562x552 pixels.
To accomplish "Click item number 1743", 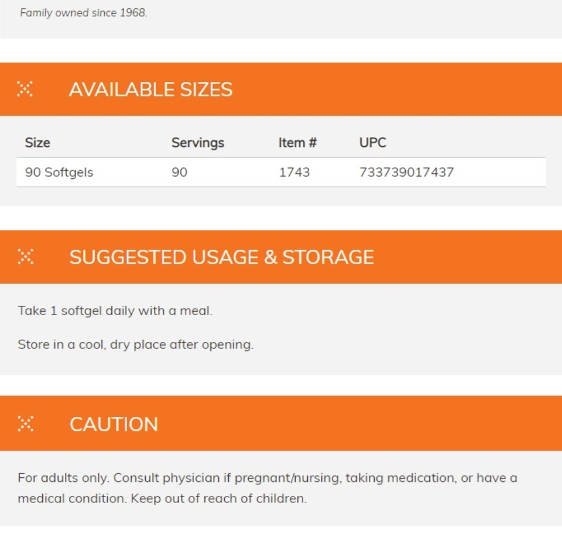I will [294, 172].
